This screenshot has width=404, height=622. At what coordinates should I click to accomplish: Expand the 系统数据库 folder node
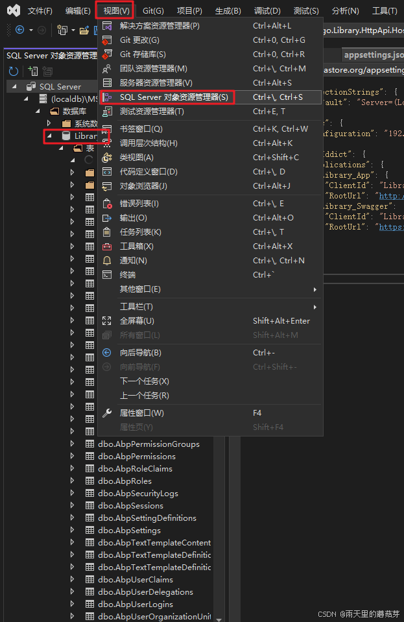[x=49, y=123]
